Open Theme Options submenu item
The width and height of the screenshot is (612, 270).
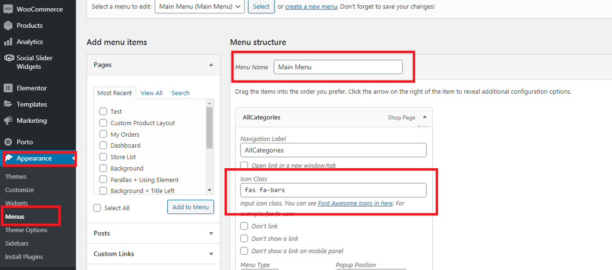coord(26,230)
